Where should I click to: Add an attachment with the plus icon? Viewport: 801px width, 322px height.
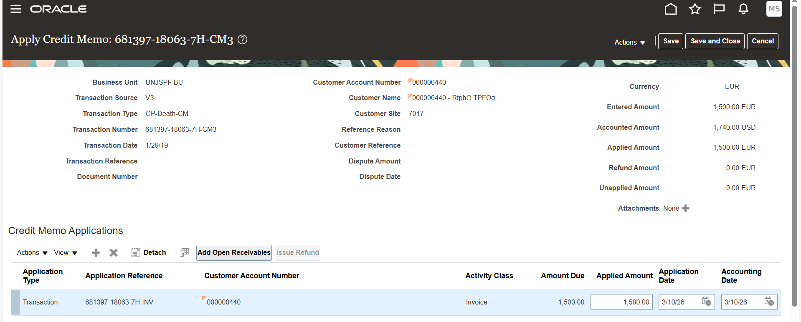[685, 208]
